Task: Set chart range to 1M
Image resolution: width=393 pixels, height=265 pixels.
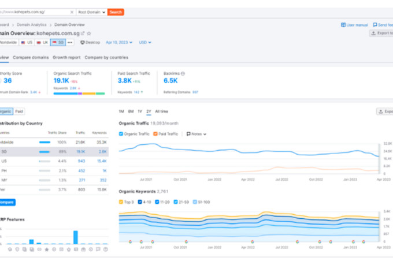Action: 121,111
